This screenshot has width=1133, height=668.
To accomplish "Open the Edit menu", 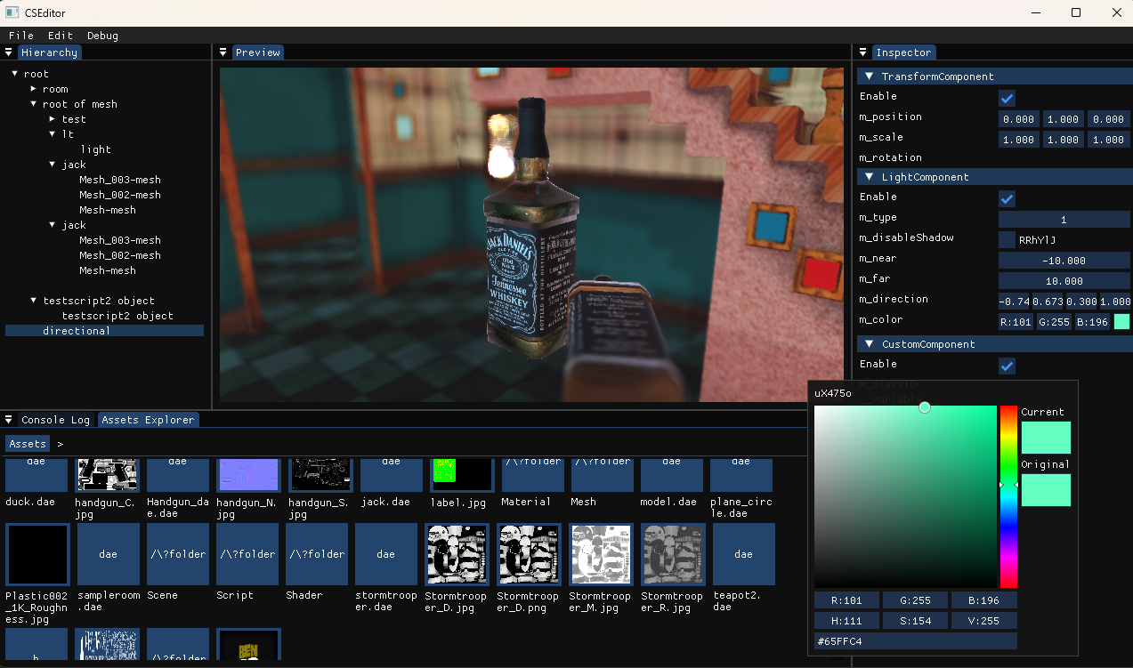I will [61, 36].
